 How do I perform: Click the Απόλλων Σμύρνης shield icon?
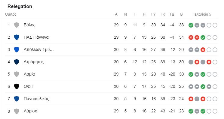coord(17,49)
